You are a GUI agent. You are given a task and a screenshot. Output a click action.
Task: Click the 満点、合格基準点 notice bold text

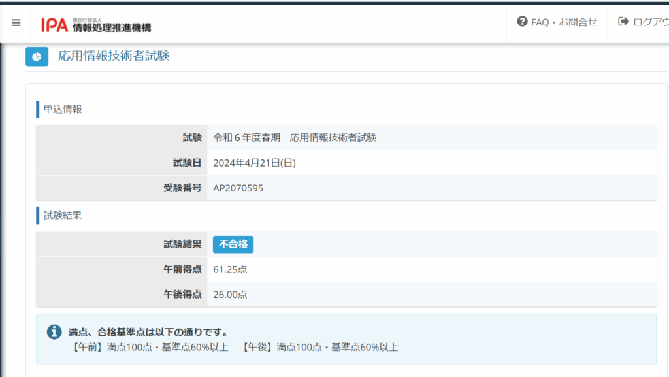point(148,332)
